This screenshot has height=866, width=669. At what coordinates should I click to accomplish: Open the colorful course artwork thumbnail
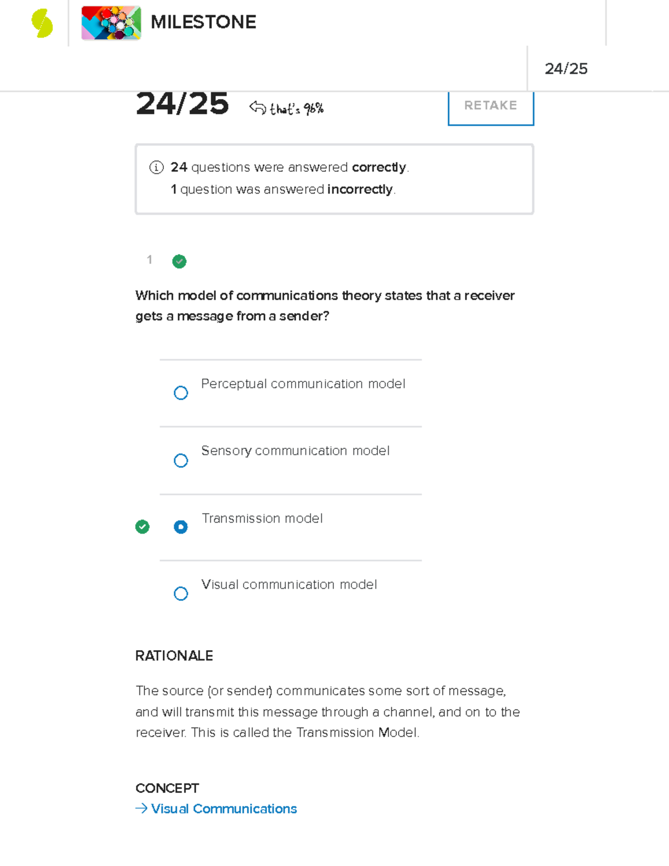pos(110,23)
